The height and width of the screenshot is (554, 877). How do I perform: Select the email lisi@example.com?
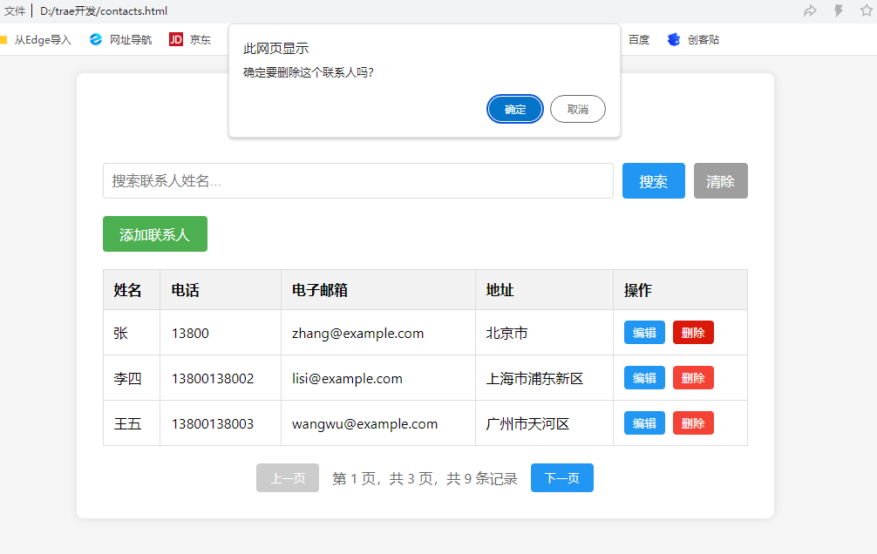tap(347, 378)
